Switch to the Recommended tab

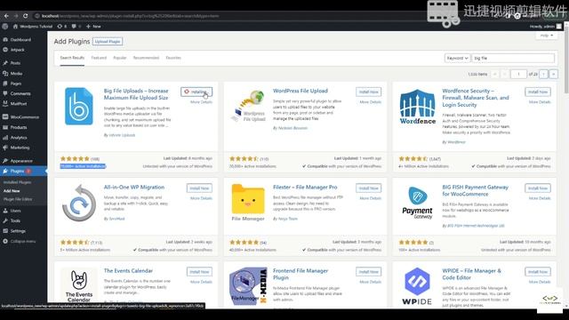click(146, 58)
